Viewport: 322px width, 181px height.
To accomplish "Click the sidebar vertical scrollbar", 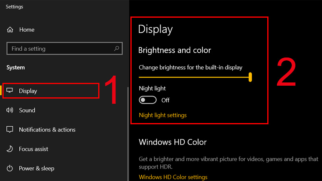I will [x=128, y=133].
